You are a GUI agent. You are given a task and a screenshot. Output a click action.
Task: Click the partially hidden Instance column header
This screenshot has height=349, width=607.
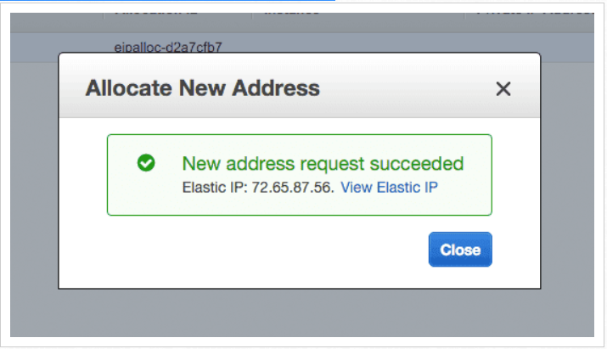(292, 14)
